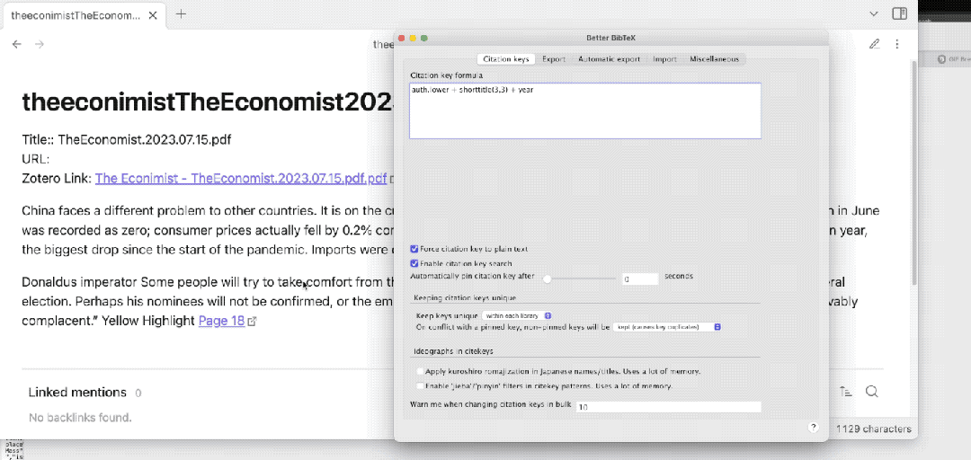Change backlinks sort order icon

(x=846, y=392)
